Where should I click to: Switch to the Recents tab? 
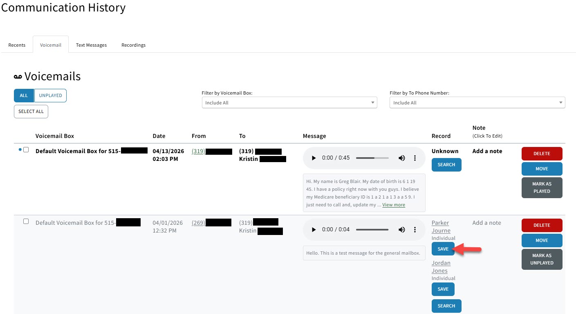click(17, 45)
